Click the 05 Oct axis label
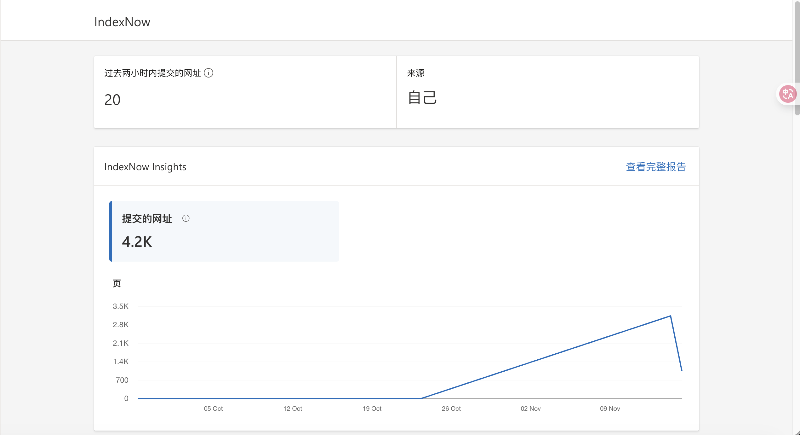 point(213,409)
